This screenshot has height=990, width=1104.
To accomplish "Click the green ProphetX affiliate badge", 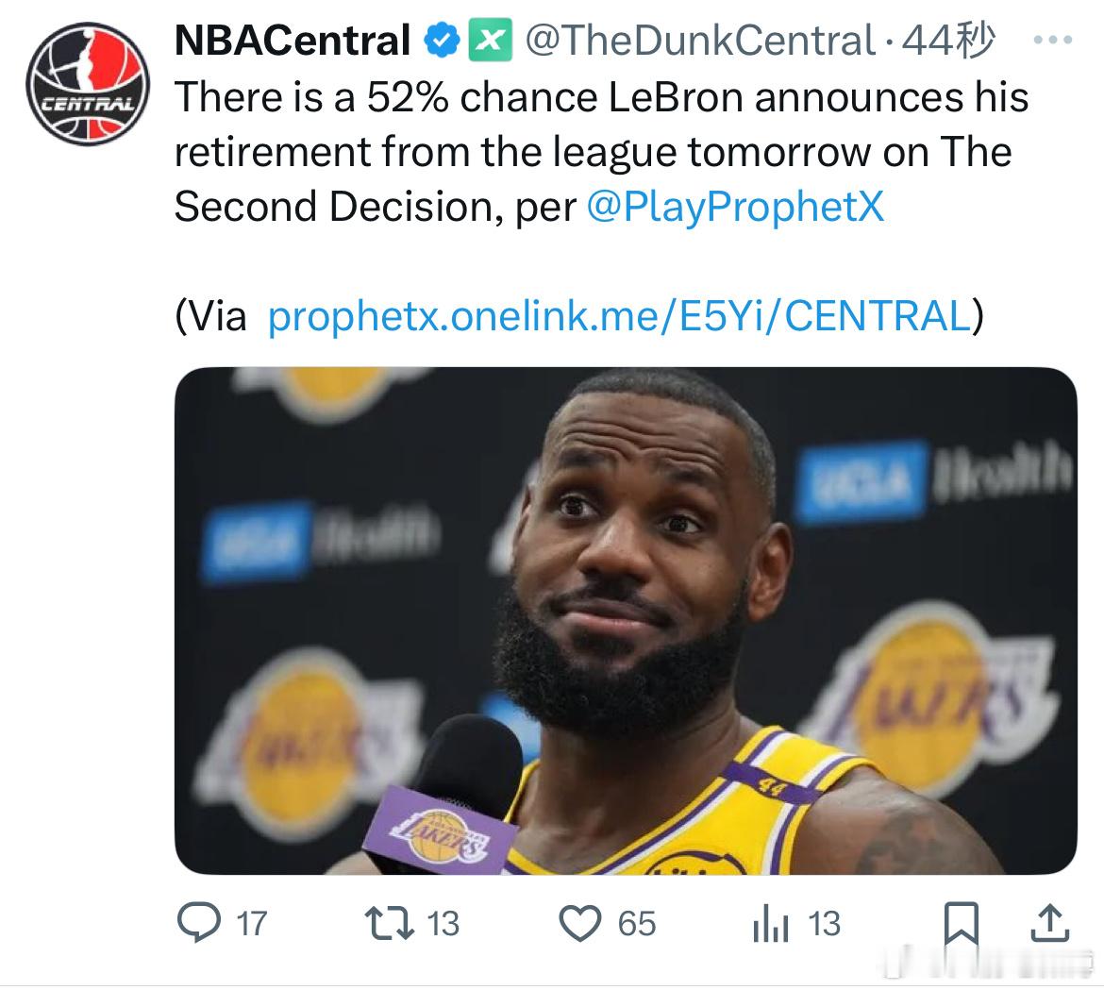I will tap(490, 41).
